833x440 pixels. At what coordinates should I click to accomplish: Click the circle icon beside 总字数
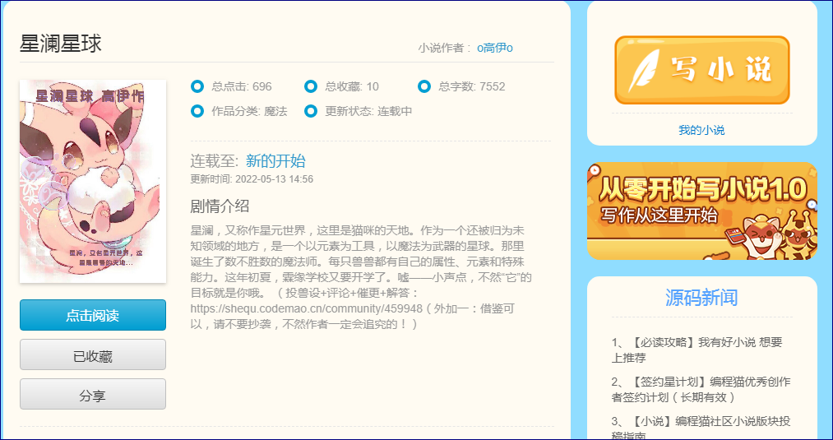[x=424, y=86]
